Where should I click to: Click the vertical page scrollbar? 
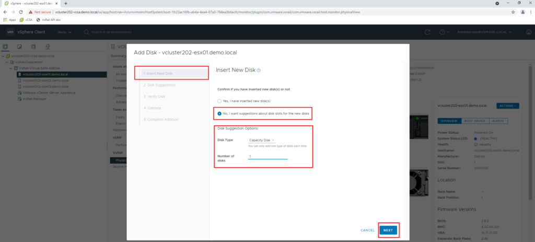[530, 133]
